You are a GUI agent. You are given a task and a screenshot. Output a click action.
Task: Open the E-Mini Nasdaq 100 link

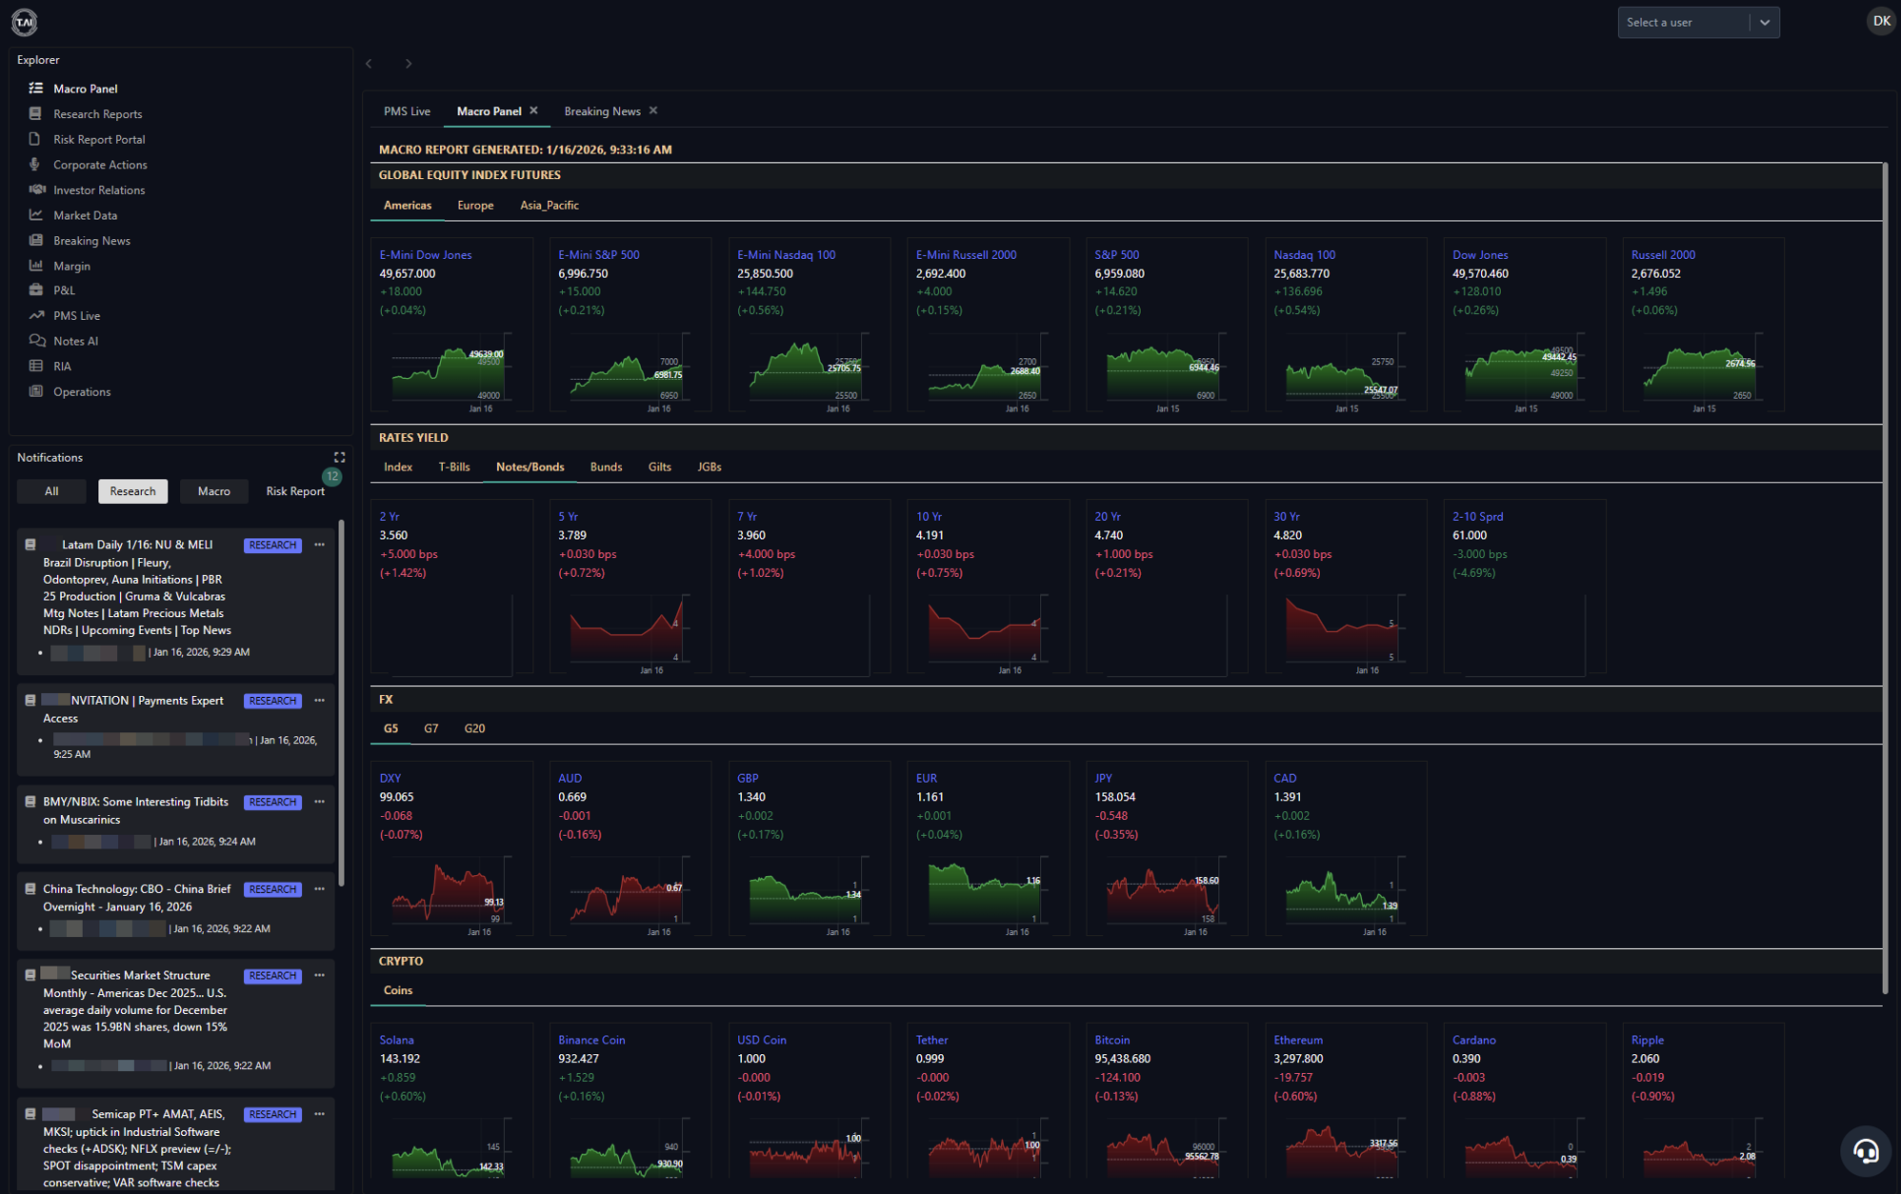(786, 255)
